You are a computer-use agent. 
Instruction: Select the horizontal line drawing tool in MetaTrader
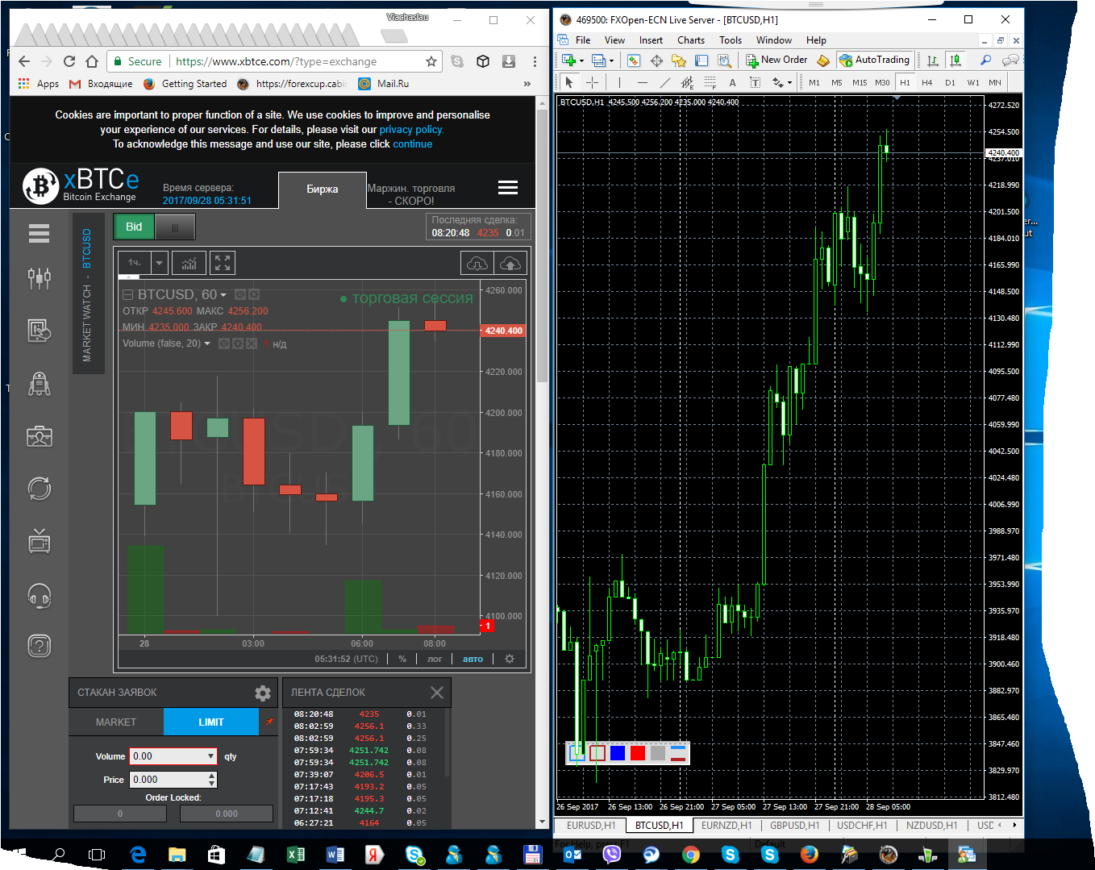[x=642, y=82]
